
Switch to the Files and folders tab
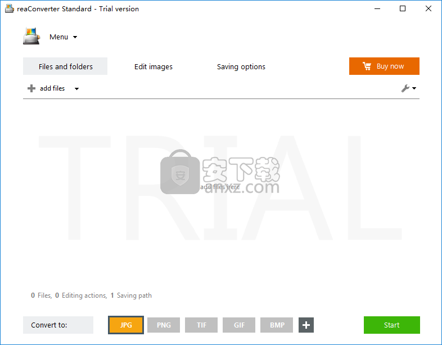[x=65, y=66]
